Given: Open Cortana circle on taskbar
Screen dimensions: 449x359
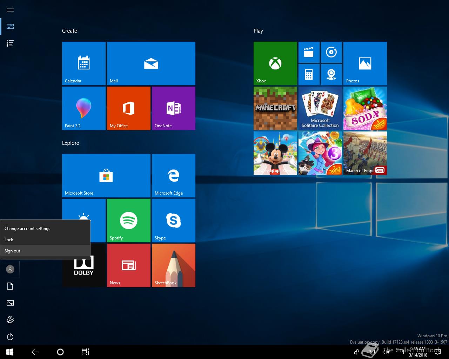Looking at the screenshot, I should (60, 352).
